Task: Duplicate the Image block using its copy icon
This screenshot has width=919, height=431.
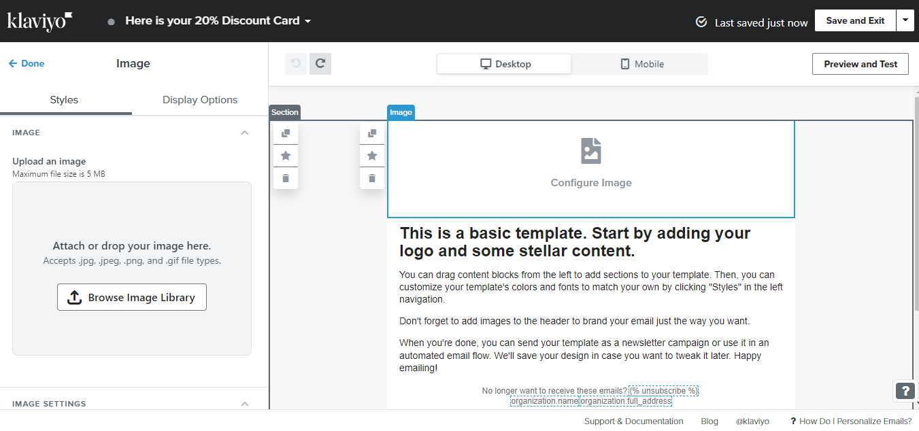Action: click(x=372, y=133)
